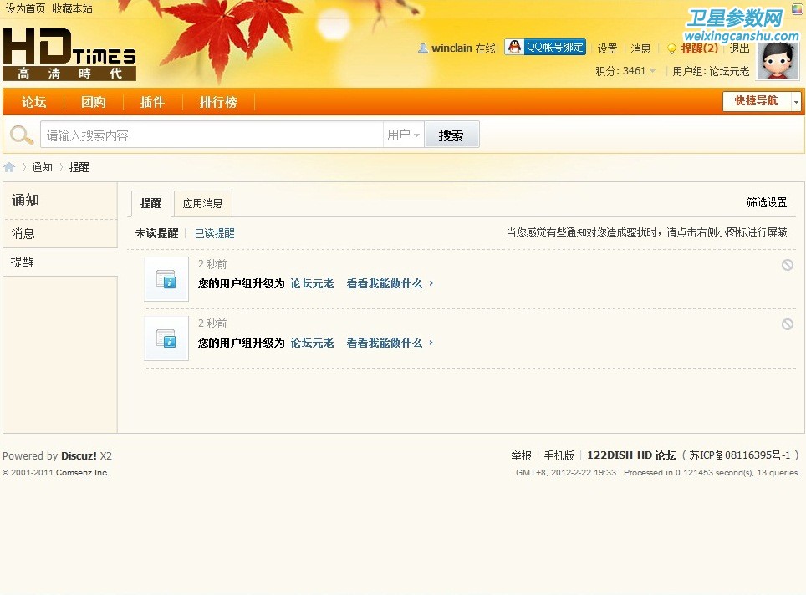Open the 已读提醒 link
This screenshot has height=595, width=806.
(215, 233)
